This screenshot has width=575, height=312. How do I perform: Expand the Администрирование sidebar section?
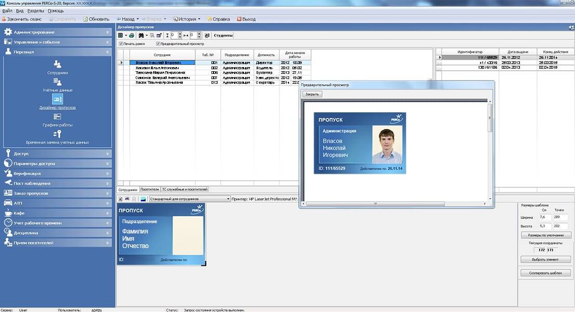coord(57,32)
